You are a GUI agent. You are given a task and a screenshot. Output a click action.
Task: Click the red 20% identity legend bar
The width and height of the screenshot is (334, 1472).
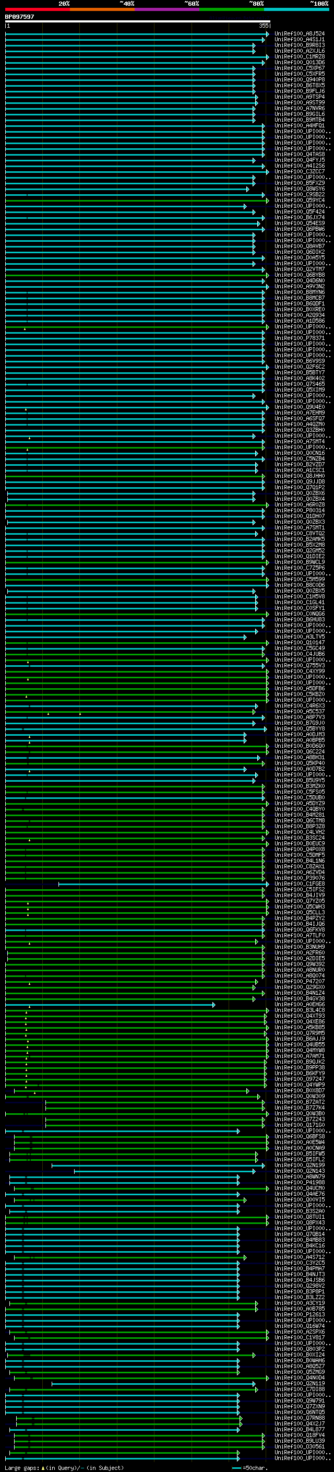click(x=37, y=9)
